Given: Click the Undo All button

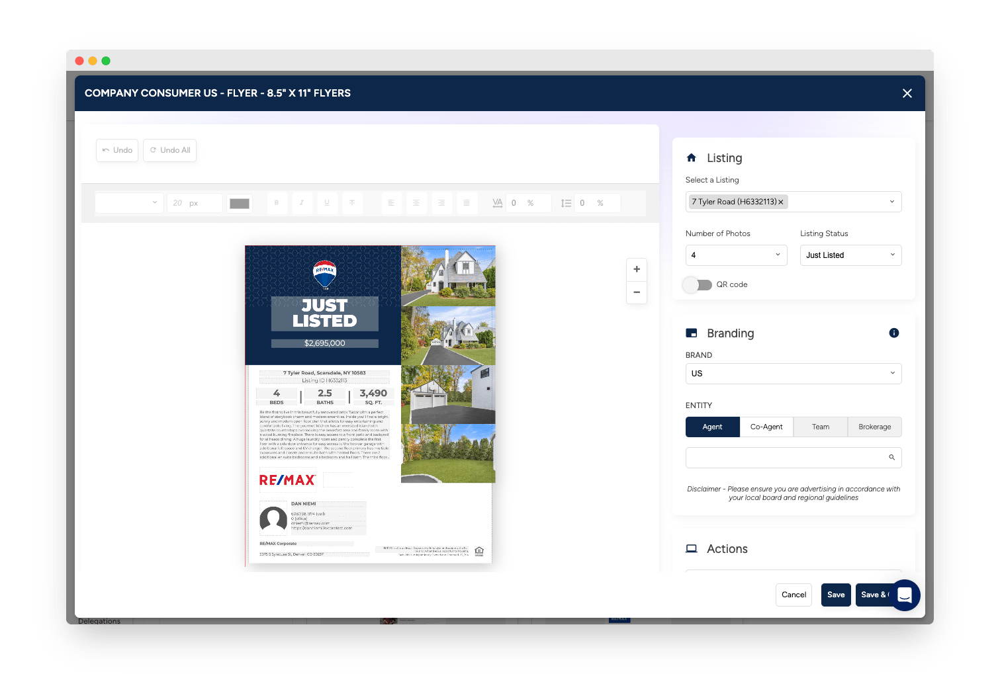Looking at the screenshot, I should tap(169, 150).
